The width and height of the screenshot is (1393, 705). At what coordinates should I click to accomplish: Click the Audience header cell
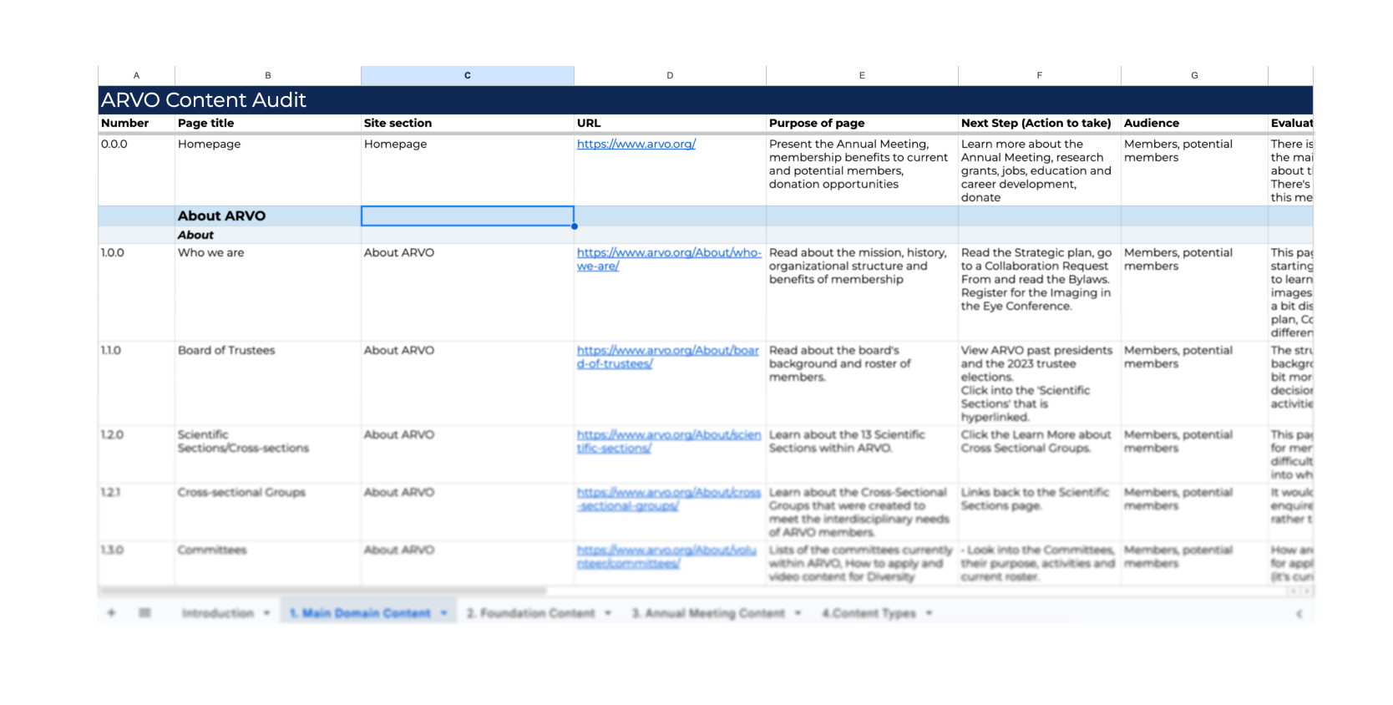pos(1194,123)
